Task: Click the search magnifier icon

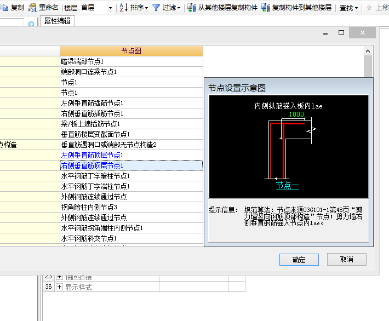Action: pos(31,24)
